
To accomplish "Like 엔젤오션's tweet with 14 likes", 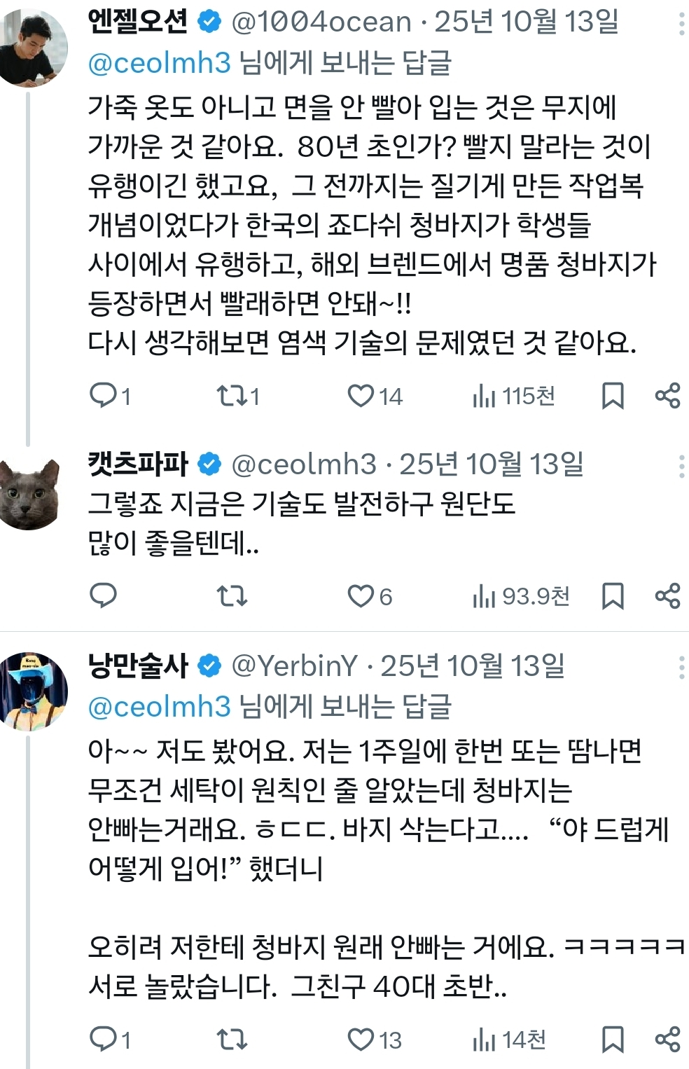I will (x=361, y=396).
